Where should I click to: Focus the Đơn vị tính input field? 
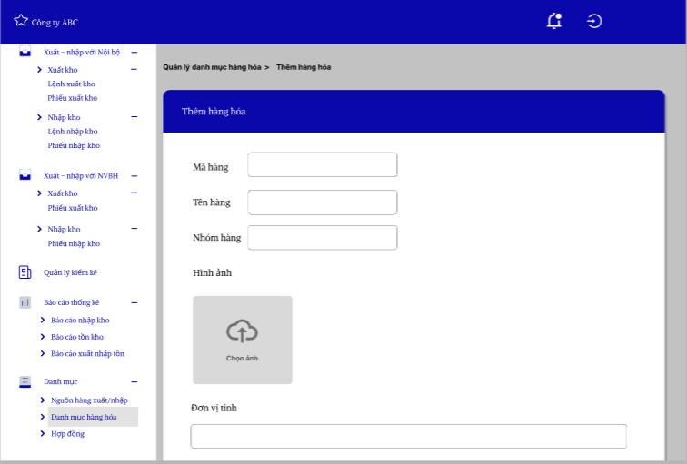[x=409, y=436]
